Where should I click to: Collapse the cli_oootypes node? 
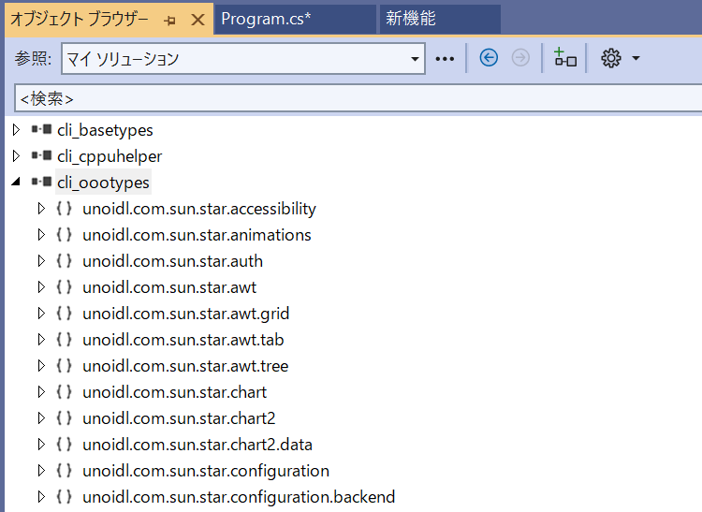pos(16,183)
